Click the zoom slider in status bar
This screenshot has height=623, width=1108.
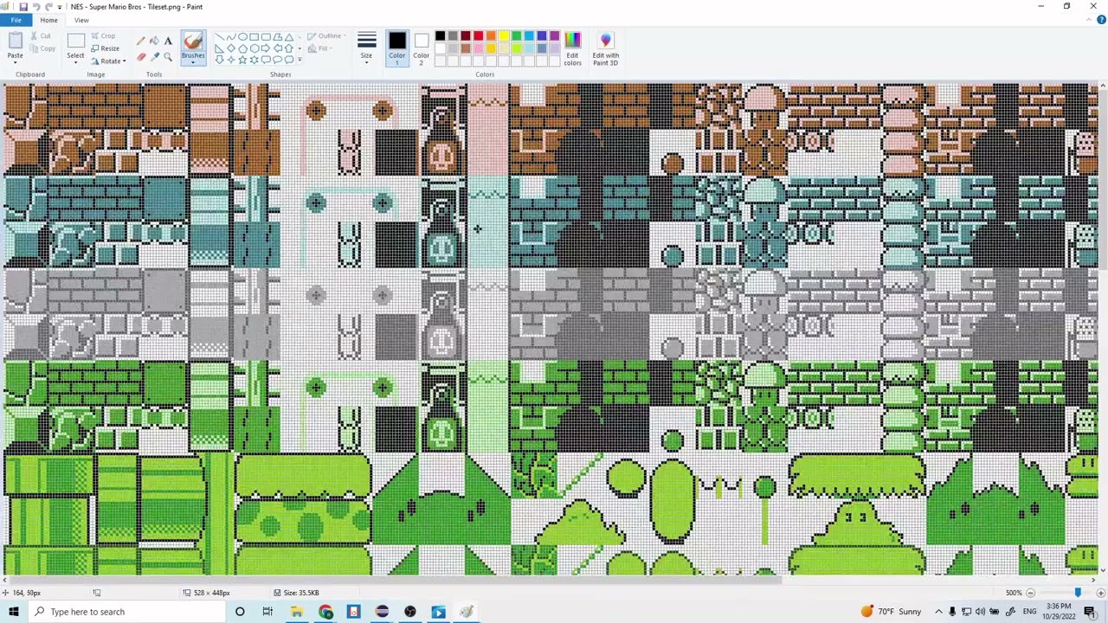pyautogui.click(x=1078, y=593)
